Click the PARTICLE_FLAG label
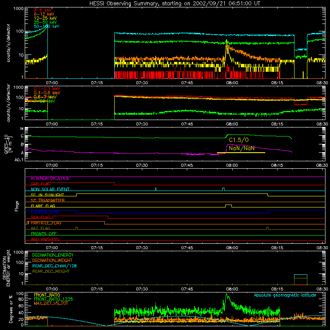 (x=46, y=223)
